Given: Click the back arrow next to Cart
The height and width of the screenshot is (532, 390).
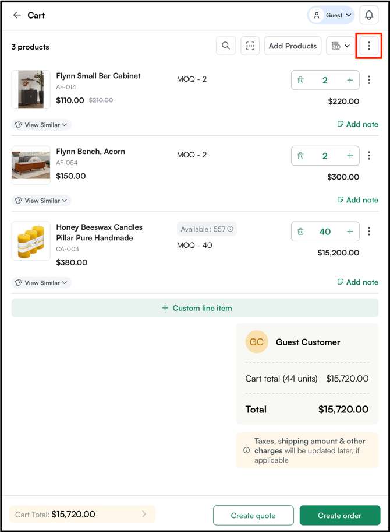Looking at the screenshot, I should coord(17,15).
